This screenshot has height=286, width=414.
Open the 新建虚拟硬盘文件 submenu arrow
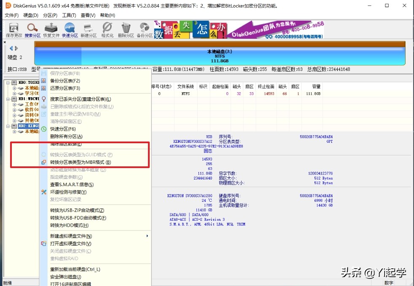coord(147,236)
